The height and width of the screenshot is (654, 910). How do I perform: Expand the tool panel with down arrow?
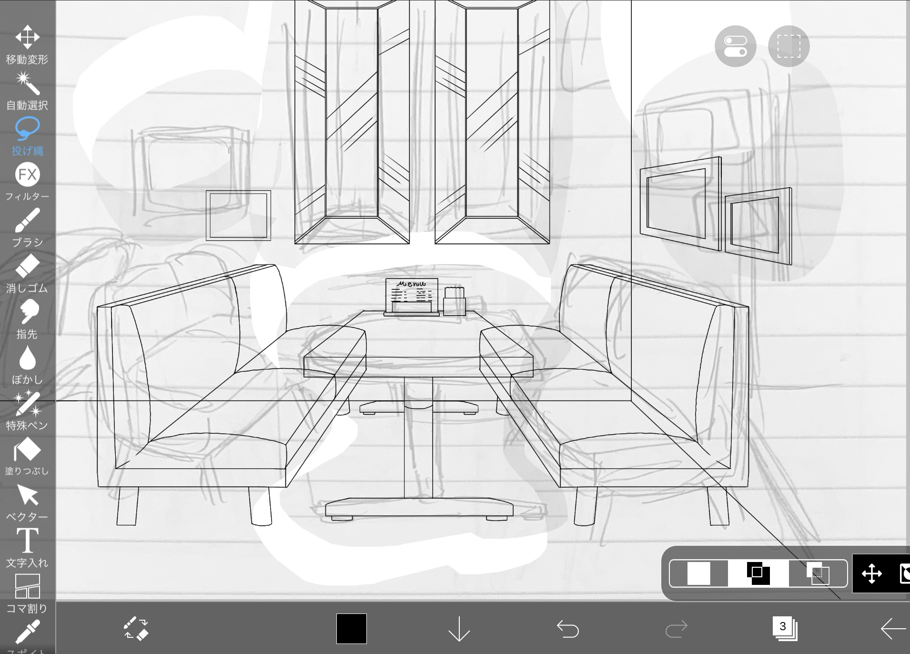[459, 629]
